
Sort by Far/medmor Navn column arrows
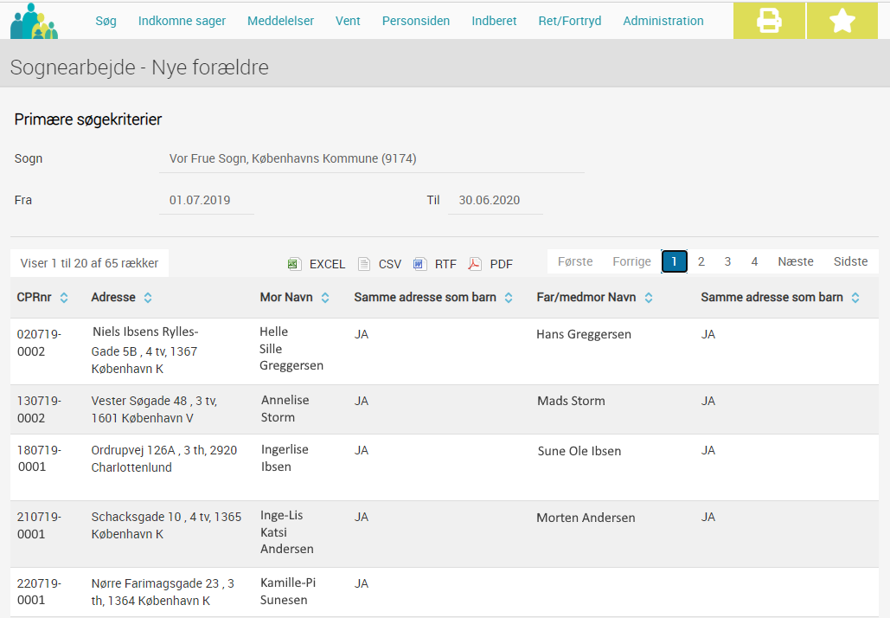pyautogui.click(x=648, y=298)
